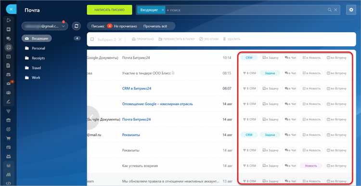Open the shopping cart icon in left sidebar
This screenshot has height=186, width=361.
point(9,138)
